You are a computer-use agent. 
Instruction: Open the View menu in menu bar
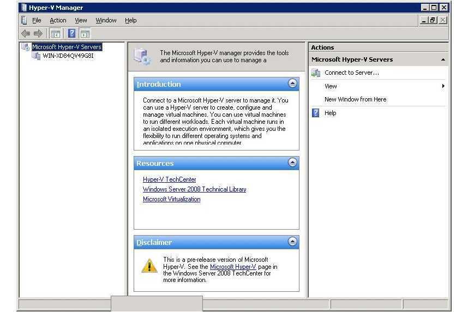coord(81,20)
